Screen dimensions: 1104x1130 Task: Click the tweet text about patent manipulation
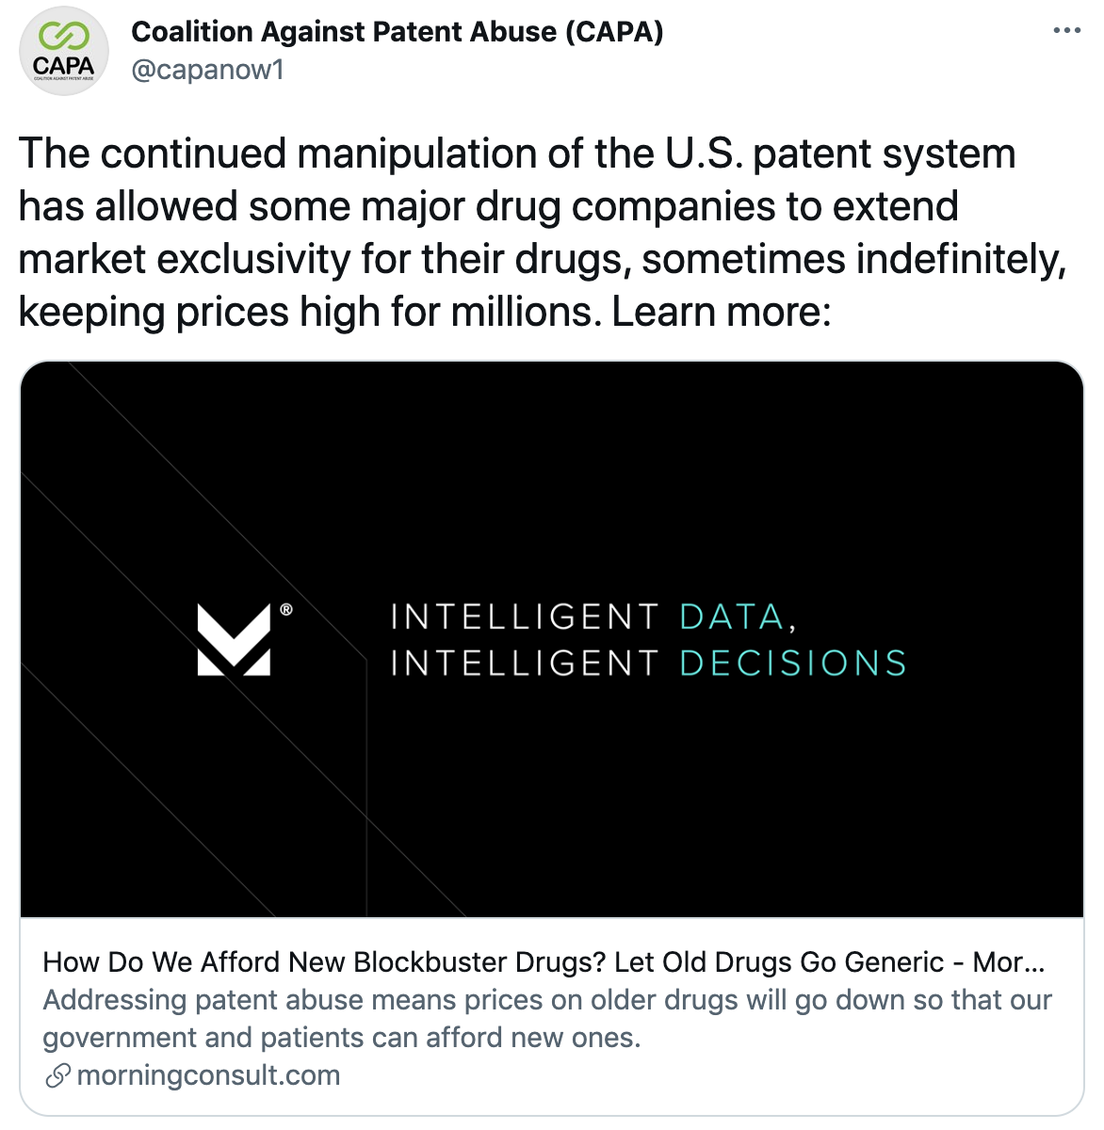(543, 232)
